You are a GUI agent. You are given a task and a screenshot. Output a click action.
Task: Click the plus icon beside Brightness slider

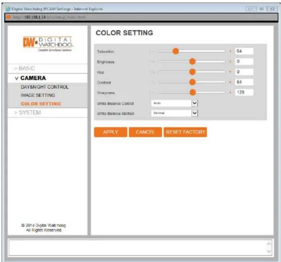[x=230, y=61]
